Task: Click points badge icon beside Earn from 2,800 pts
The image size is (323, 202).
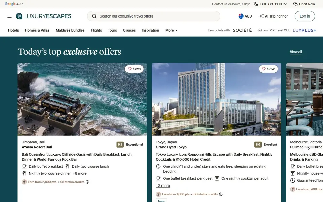Action: click(x=24, y=182)
